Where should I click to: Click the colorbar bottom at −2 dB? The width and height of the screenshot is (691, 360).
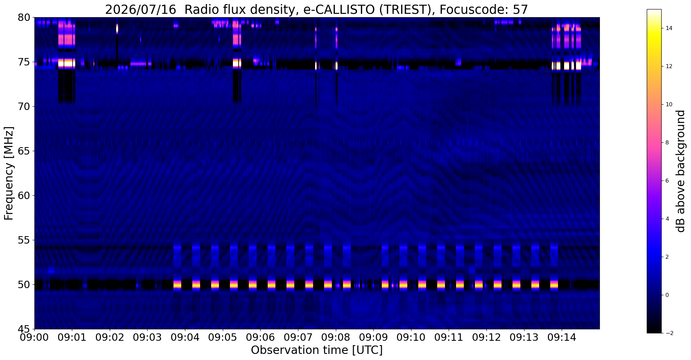click(654, 332)
